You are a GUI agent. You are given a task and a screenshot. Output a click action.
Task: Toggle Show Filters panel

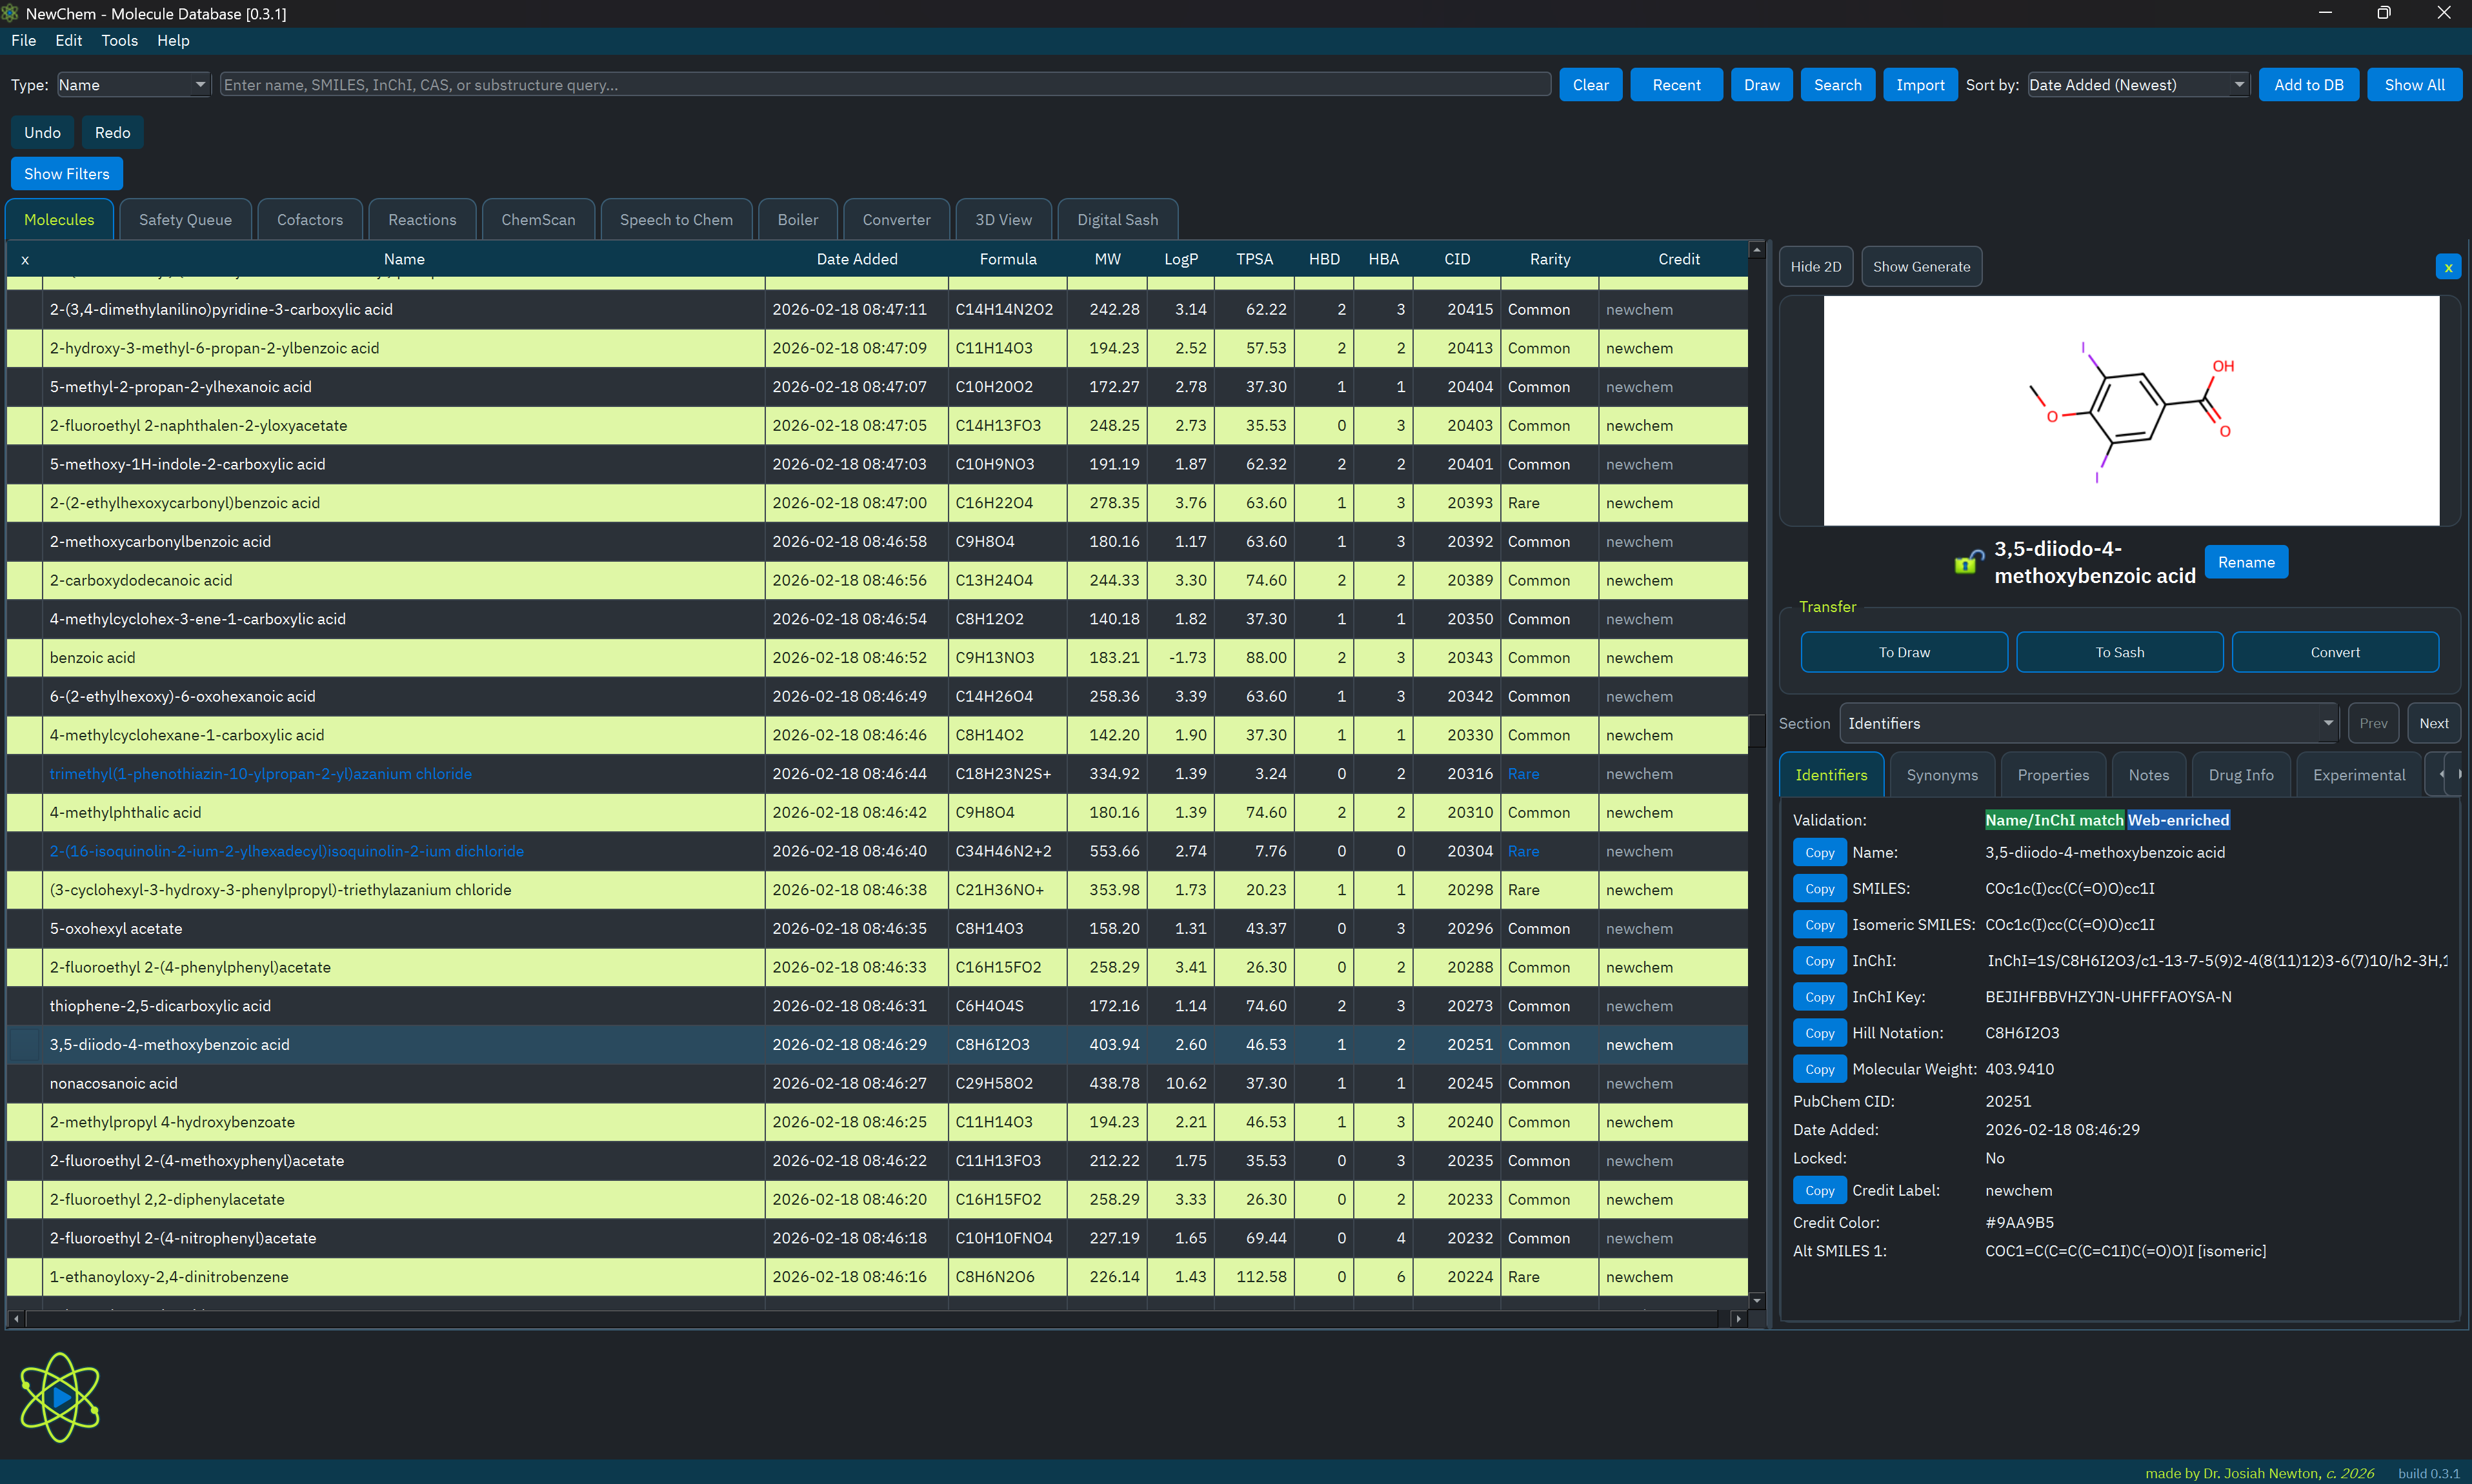(x=66, y=174)
